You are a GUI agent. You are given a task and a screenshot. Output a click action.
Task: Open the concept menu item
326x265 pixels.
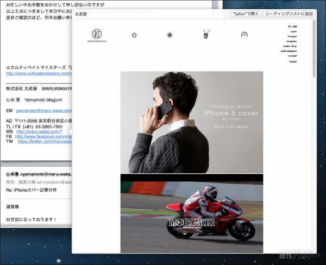tap(292, 36)
